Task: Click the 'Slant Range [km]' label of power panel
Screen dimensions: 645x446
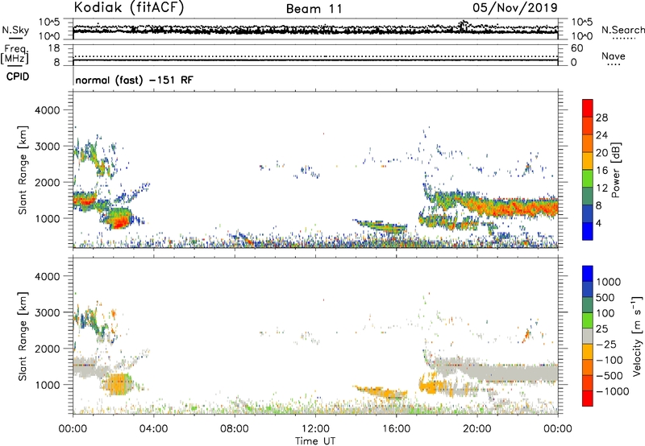Action: tap(23, 170)
